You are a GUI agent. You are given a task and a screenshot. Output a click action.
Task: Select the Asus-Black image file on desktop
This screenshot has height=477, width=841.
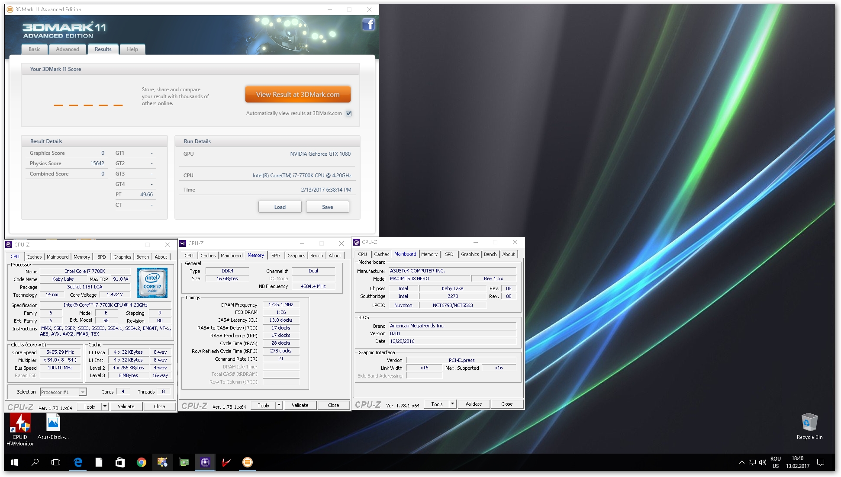tap(53, 426)
